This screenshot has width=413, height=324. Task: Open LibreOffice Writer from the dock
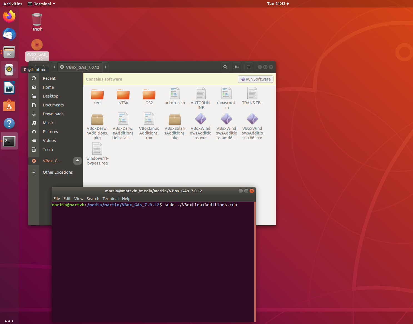pos(9,88)
